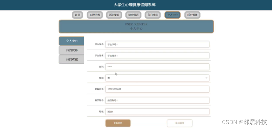The height and width of the screenshot is (128, 272).
Task: Focus the 学生姓名 input field
Action: tap(157, 55)
